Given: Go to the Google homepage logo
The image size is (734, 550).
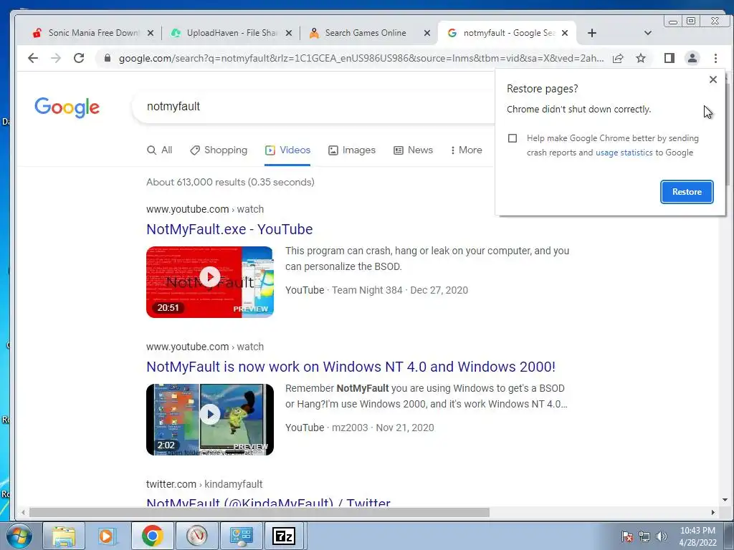Looking at the screenshot, I should (x=67, y=107).
